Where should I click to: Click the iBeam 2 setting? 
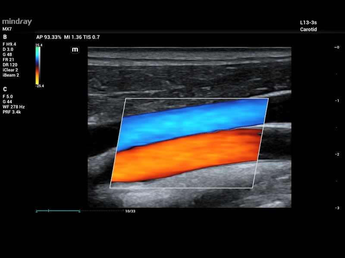coord(11,75)
